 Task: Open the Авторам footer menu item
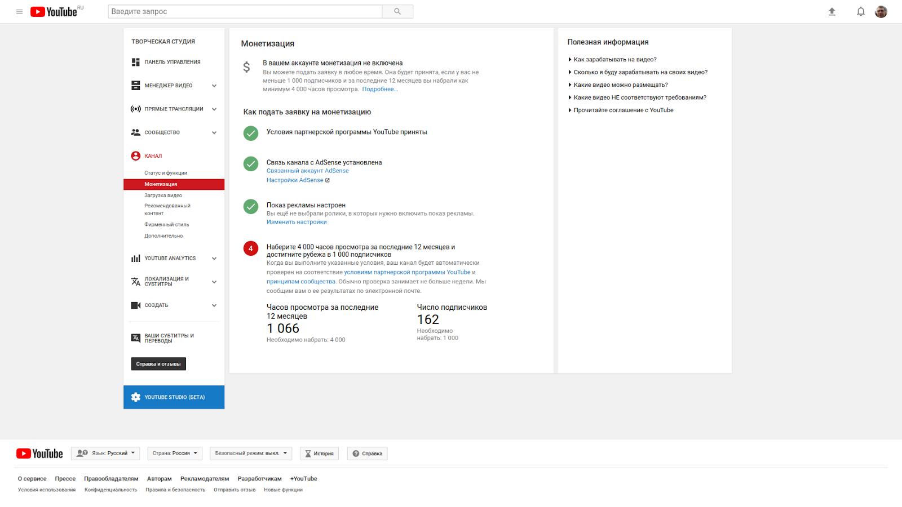159,478
